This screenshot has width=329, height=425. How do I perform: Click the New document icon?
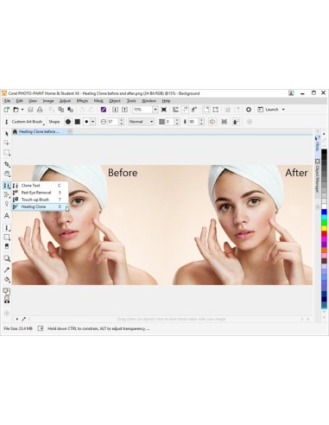coord(7,110)
